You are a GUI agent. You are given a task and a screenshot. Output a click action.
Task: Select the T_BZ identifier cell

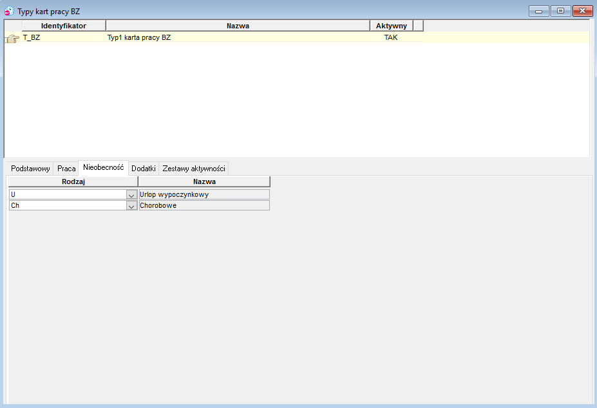[x=64, y=37]
